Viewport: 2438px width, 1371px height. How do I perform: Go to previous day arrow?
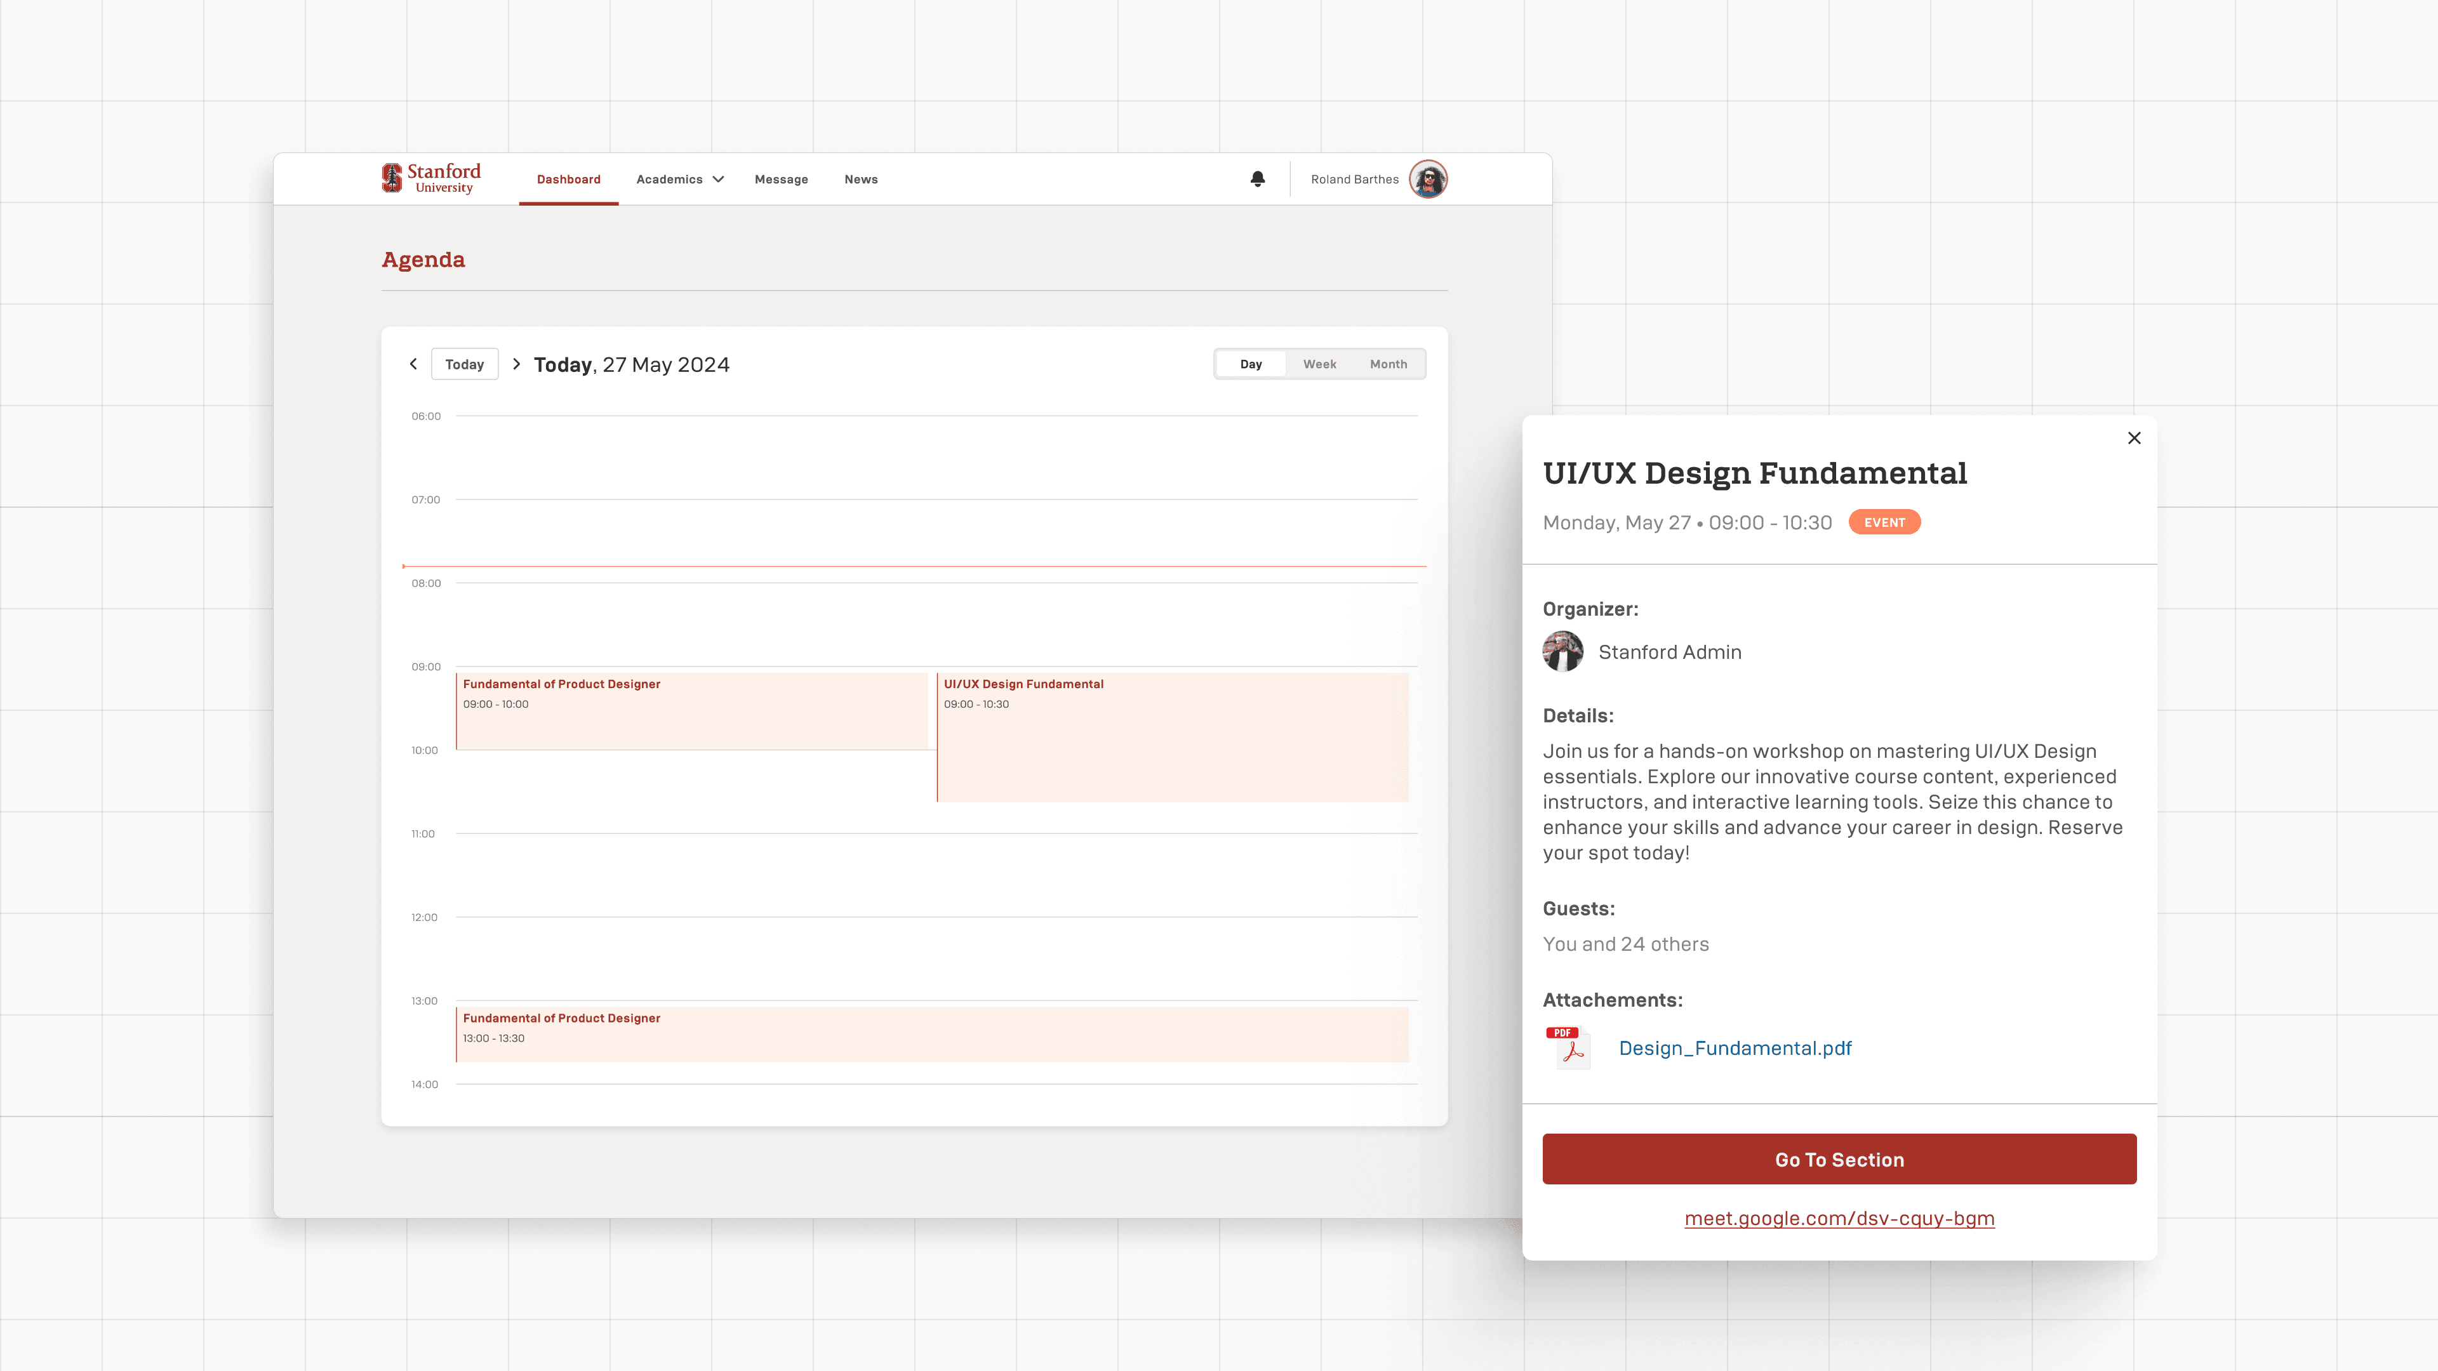pos(413,364)
